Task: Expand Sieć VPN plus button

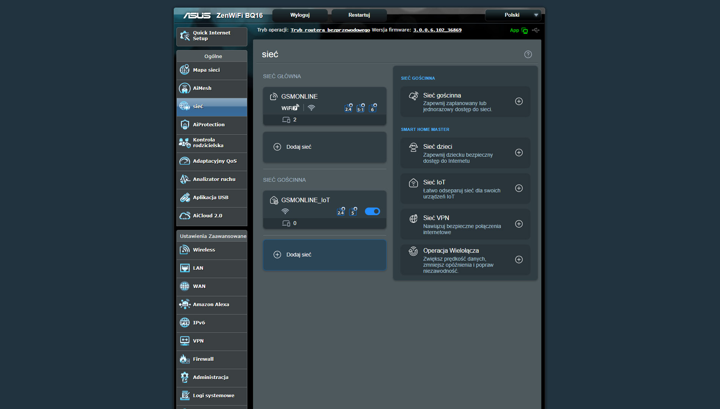Action: point(519,224)
